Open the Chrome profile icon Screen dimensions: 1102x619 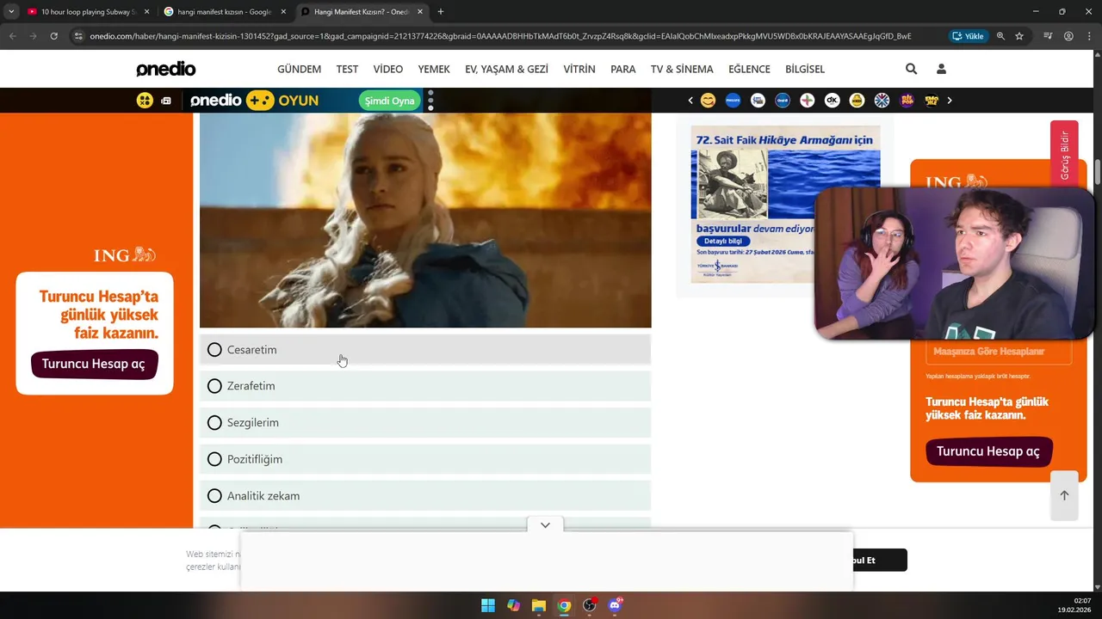point(1068,36)
